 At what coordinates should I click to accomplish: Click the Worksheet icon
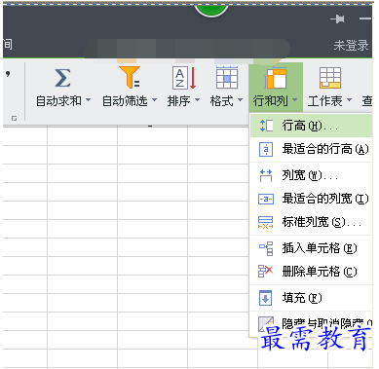click(330, 78)
